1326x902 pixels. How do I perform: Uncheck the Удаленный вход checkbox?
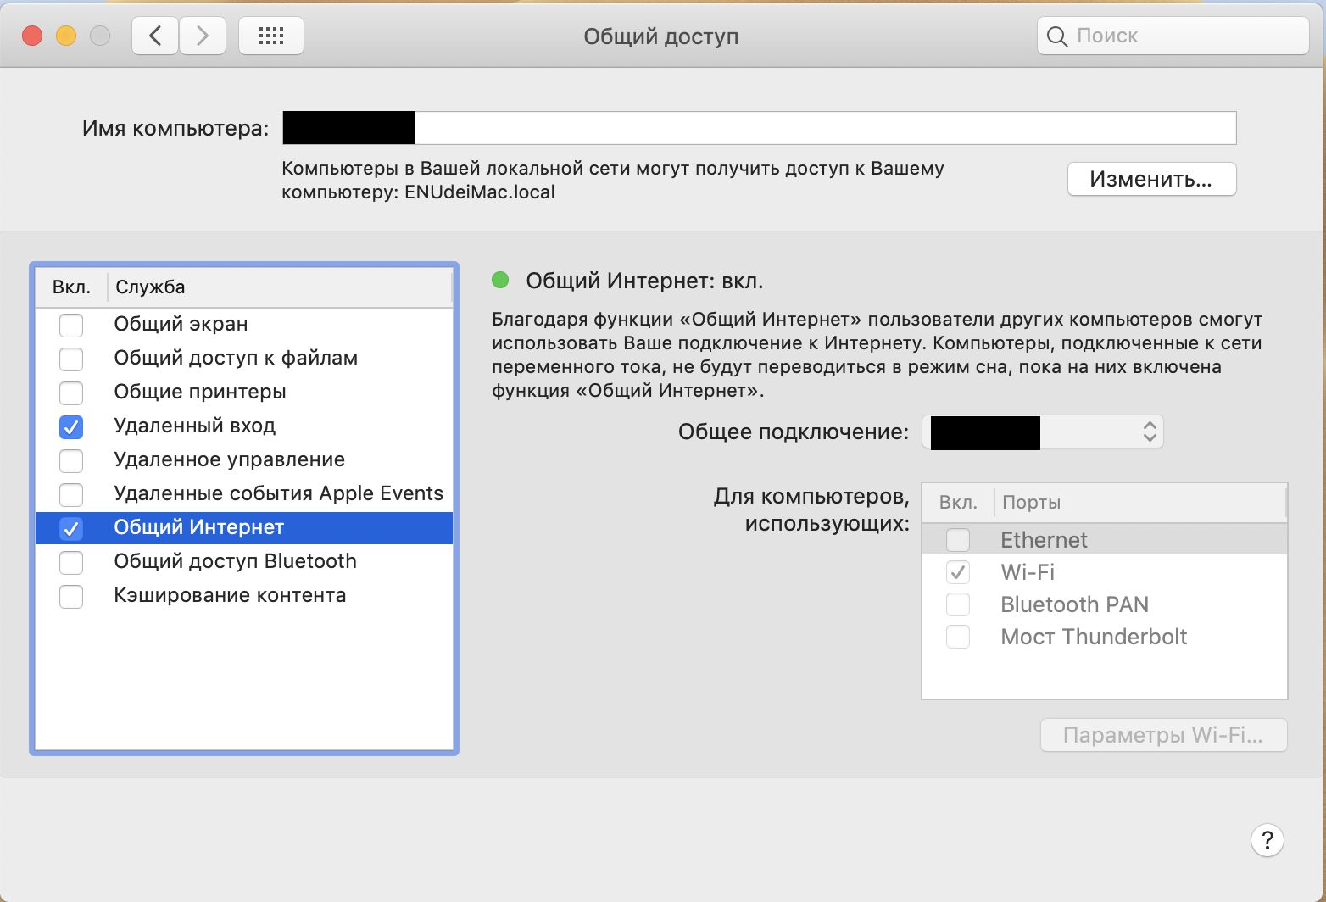[71, 426]
